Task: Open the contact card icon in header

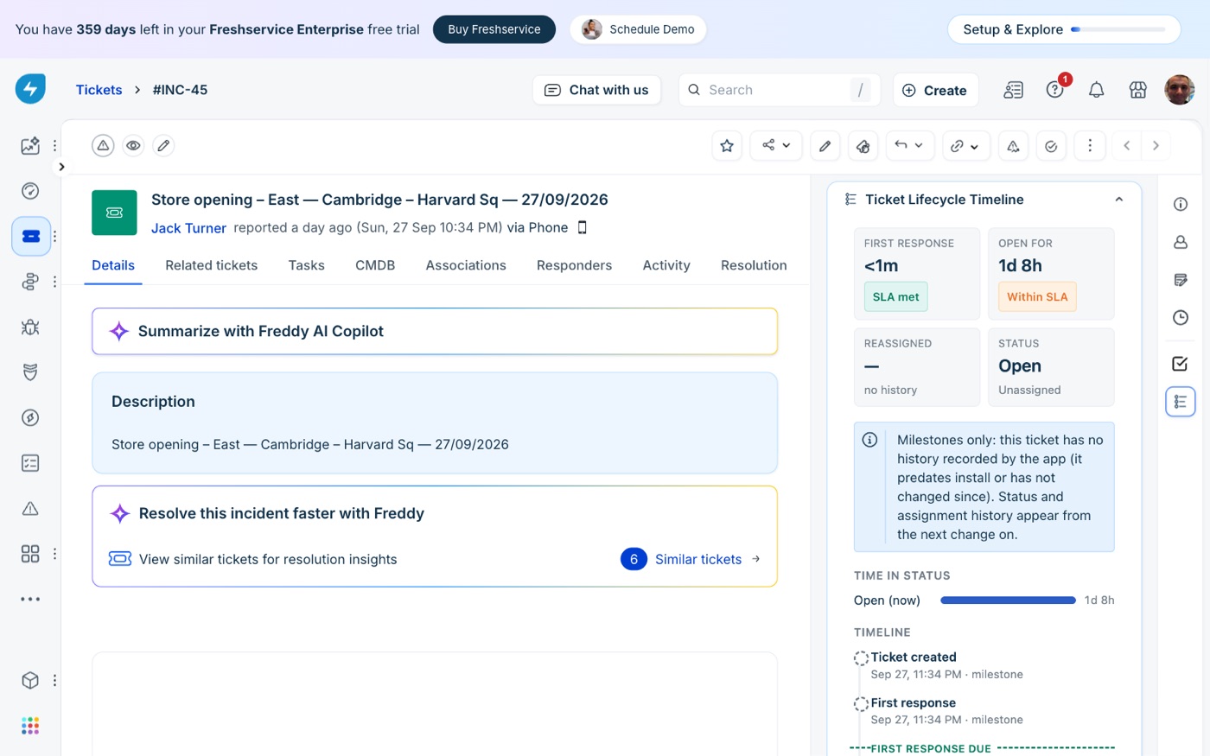Action: [1013, 90]
